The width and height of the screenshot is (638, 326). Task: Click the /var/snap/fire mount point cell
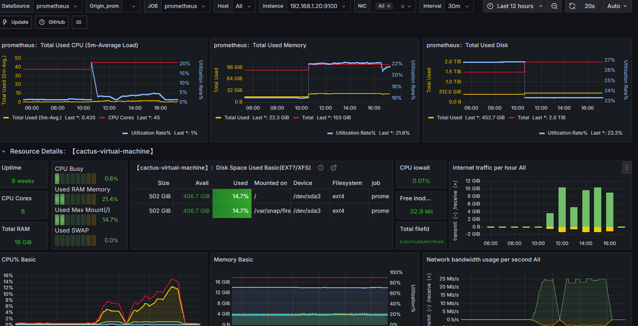click(x=272, y=211)
